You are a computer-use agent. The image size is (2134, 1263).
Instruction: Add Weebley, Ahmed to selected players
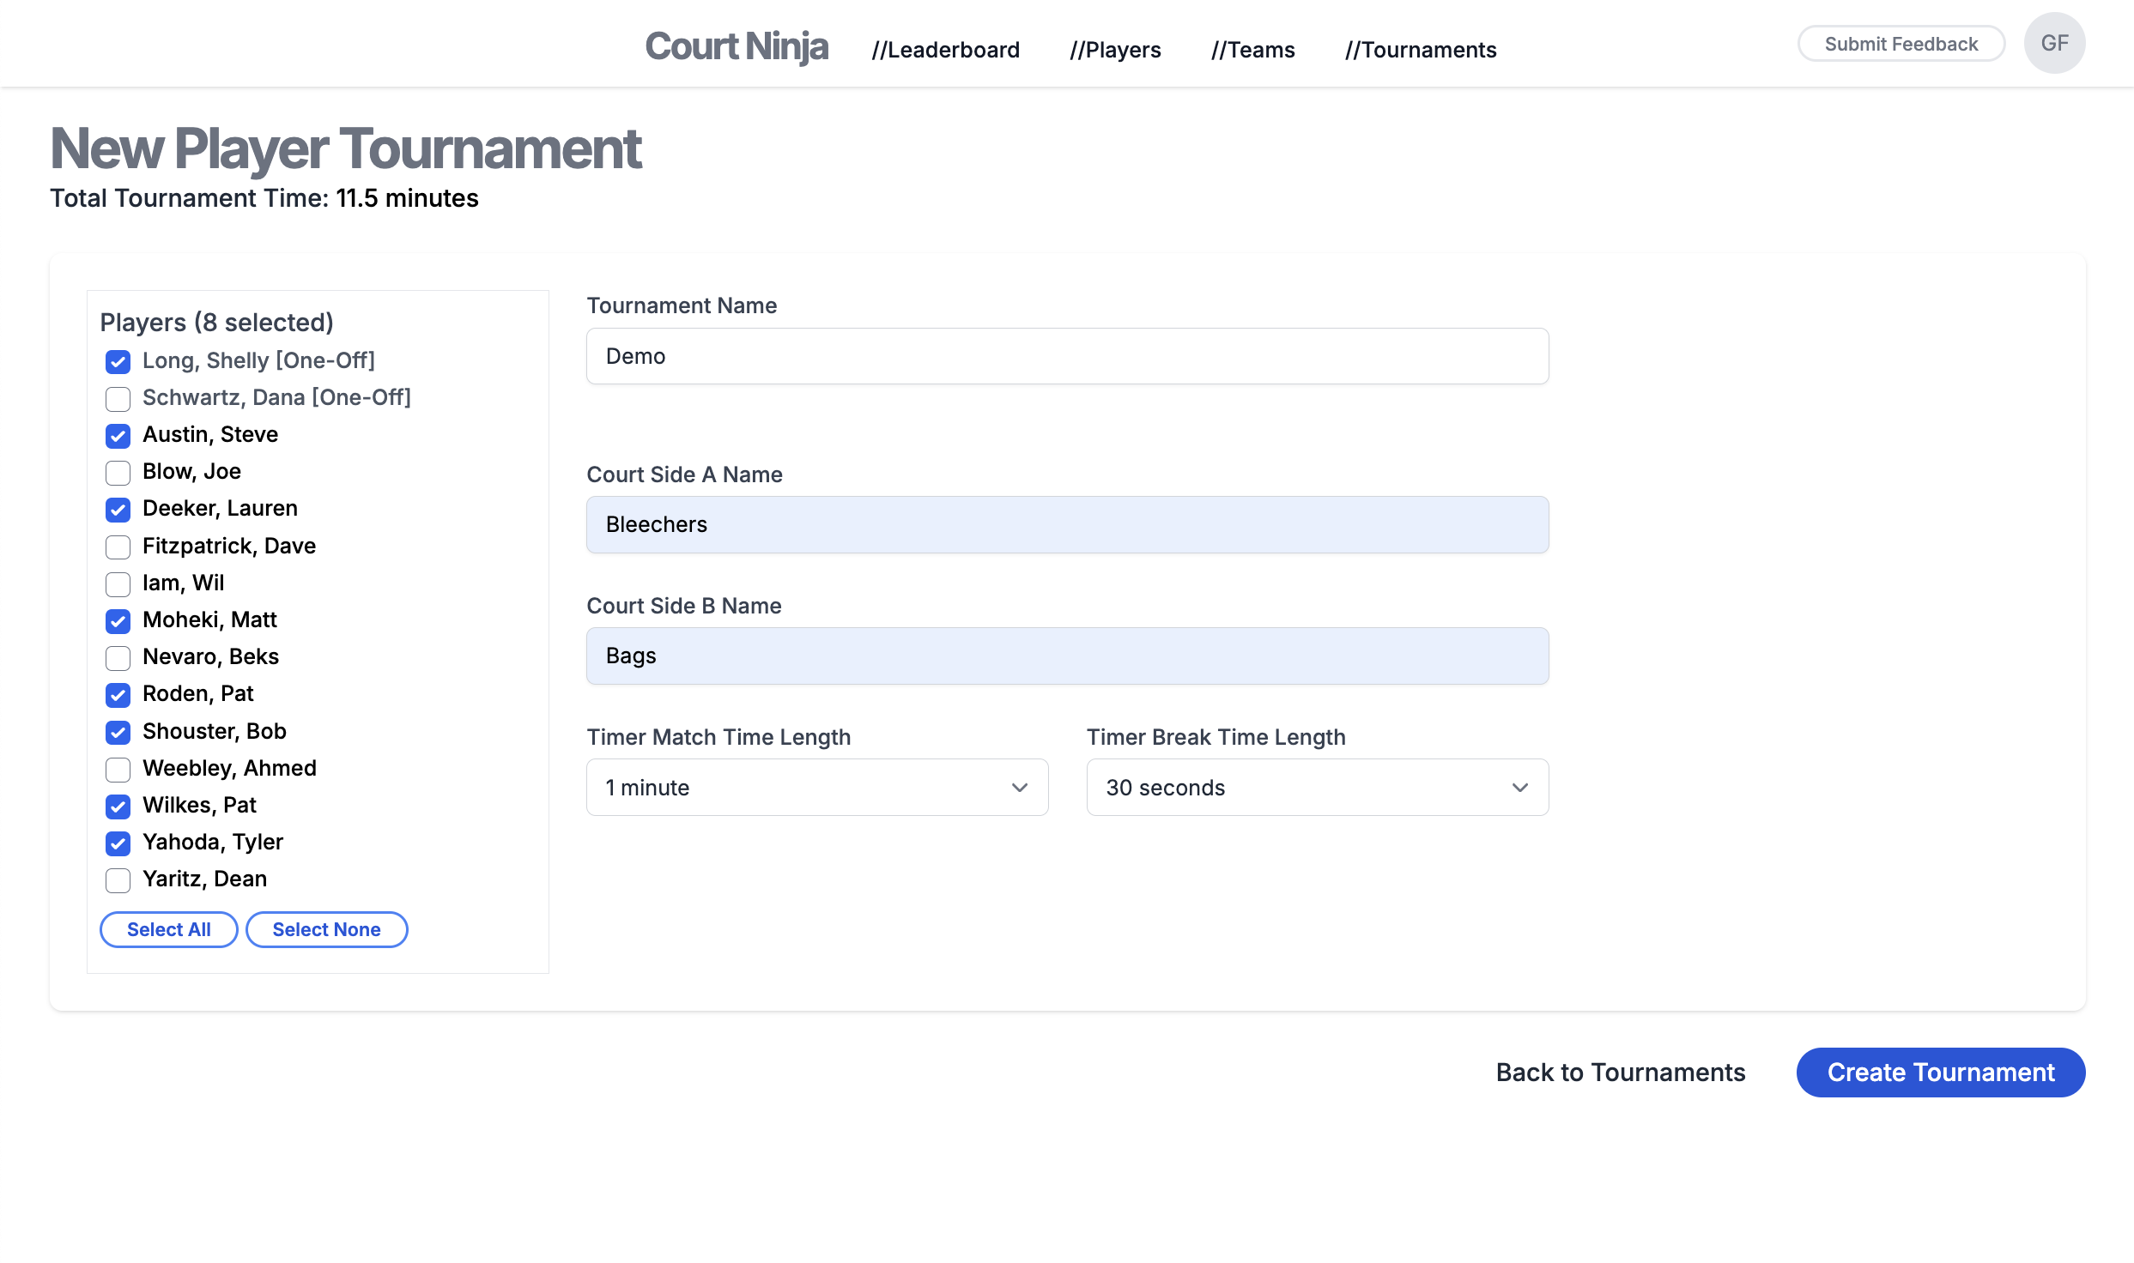click(118, 770)
